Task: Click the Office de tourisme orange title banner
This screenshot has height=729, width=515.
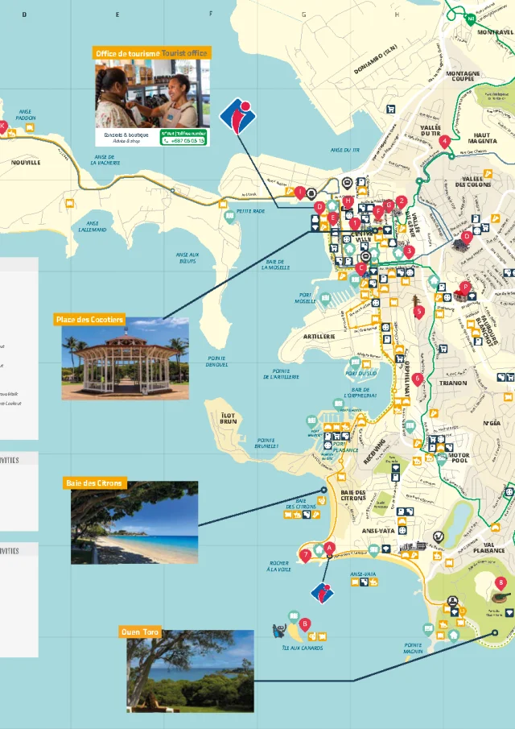Action: (x=151, y=53)
